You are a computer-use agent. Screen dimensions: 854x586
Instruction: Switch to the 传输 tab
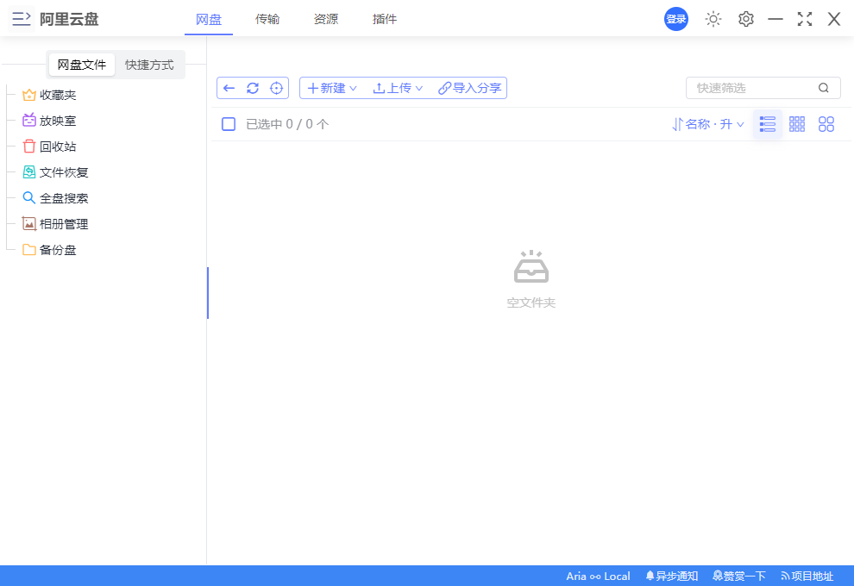coord(267,19)
